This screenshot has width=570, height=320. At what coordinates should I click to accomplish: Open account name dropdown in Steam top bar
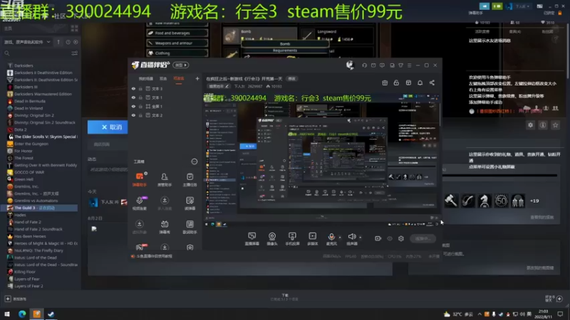522,6
